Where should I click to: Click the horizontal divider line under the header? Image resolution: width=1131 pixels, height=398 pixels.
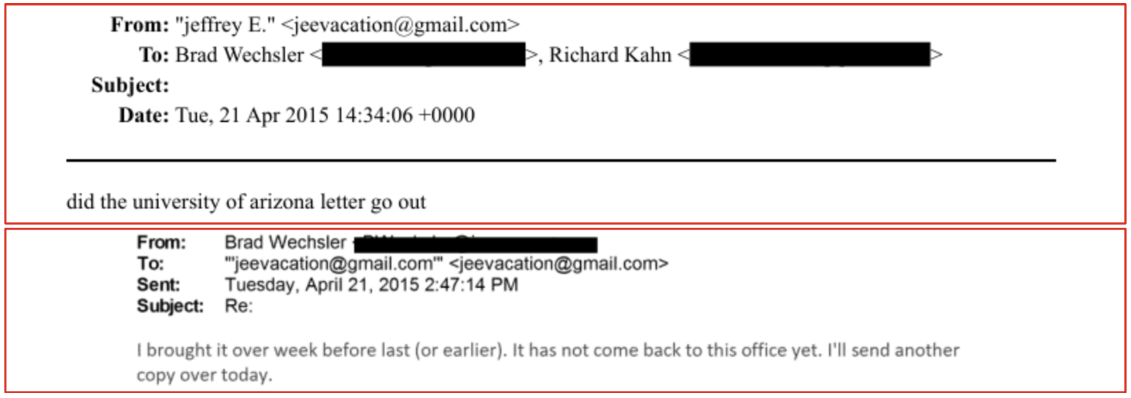point(560,161)
